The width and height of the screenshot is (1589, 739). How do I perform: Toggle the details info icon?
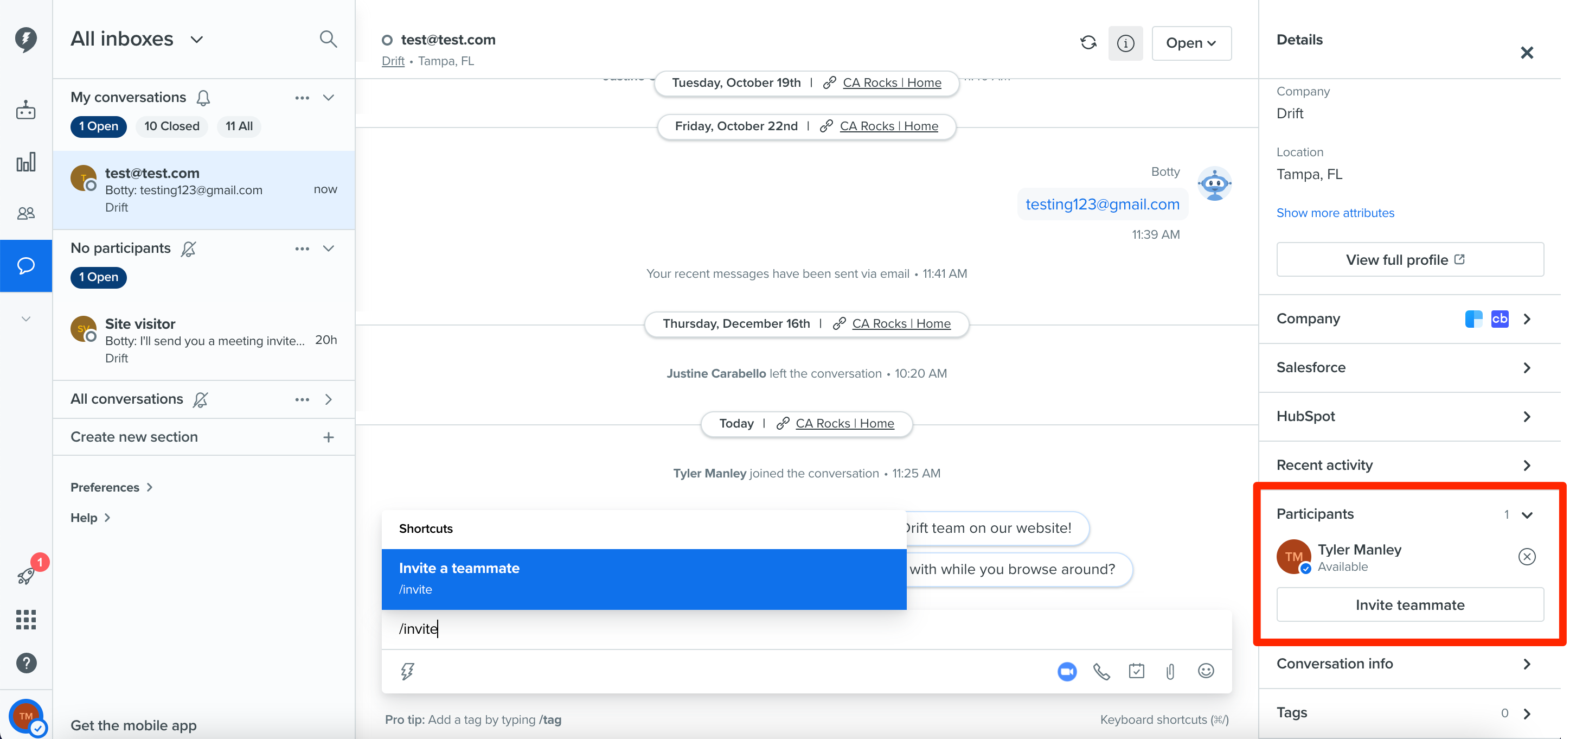point(1126,43)
